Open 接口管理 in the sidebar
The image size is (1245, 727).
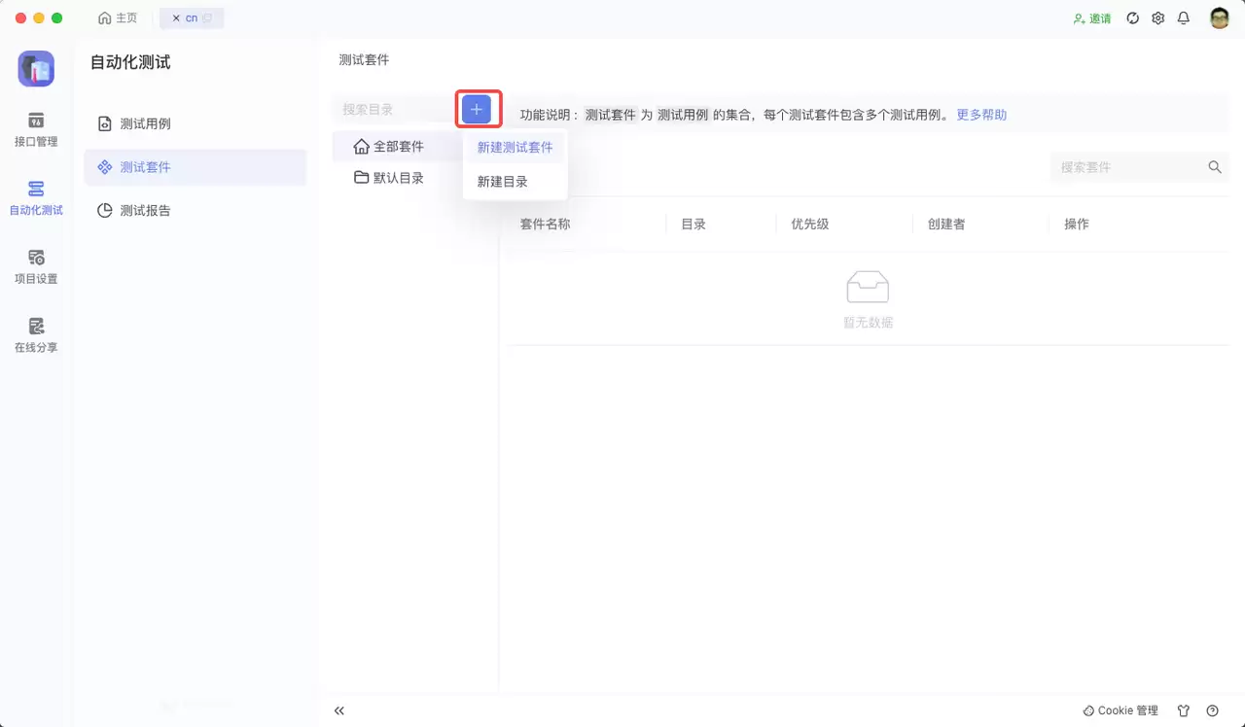(36, 129)
